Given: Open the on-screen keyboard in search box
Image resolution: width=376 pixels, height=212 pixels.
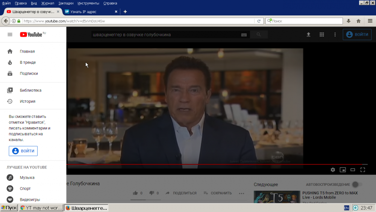Looking at the screenshot, I should tap(244, 35).
